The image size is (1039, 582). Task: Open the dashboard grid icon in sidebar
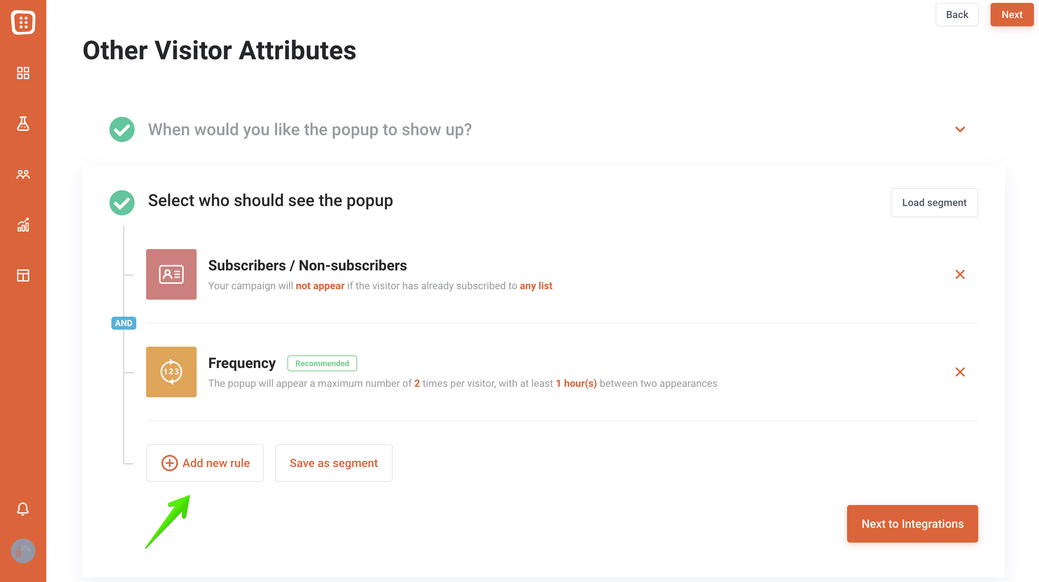click(x=23, y=73)
